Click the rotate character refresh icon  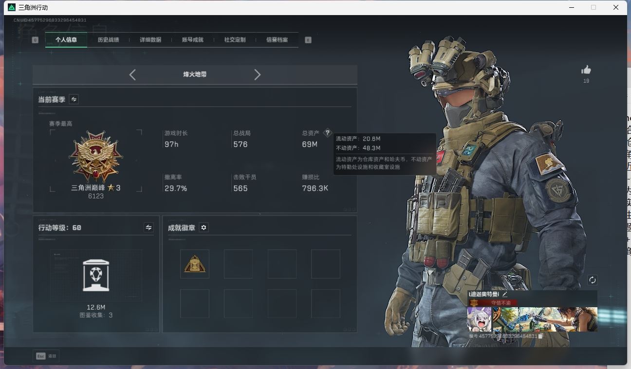(592, 280)
